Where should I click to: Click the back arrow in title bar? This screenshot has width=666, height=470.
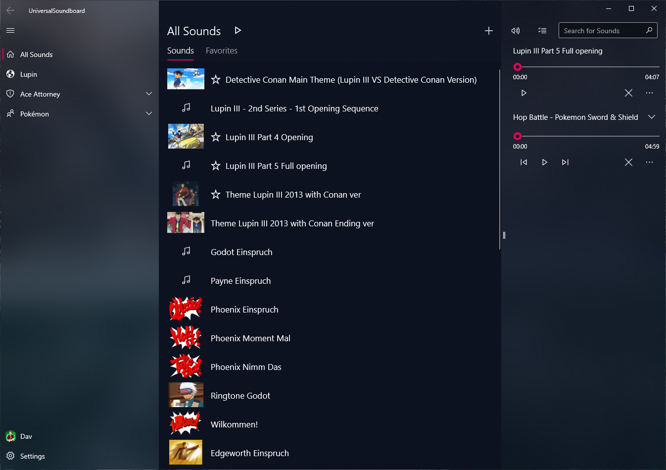tap(10, 10)
